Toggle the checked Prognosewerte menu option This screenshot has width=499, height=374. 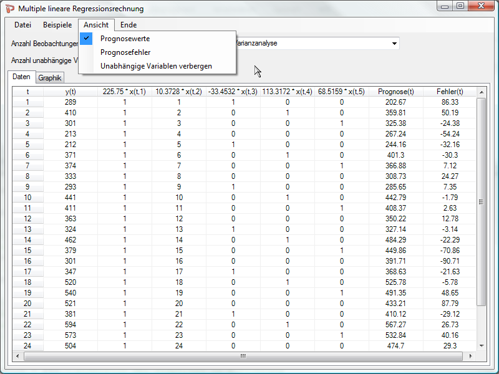[x=125, y=39]
